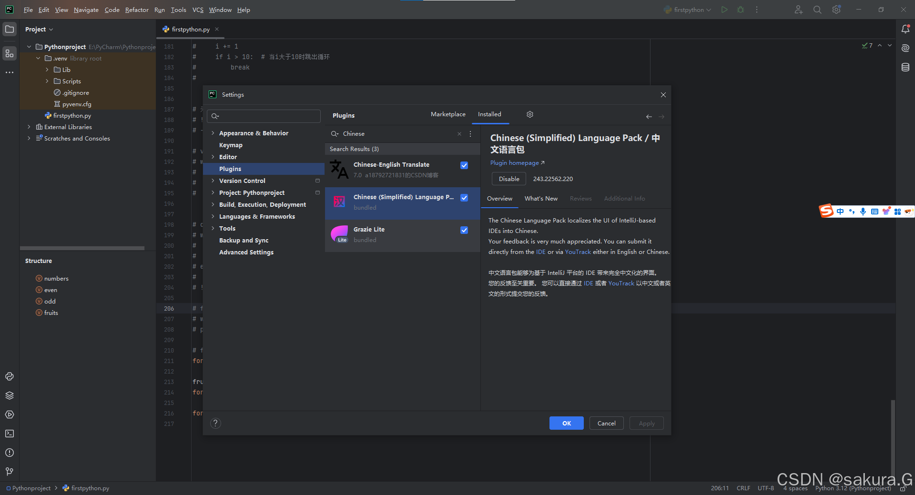
Task: Open Search Everywhere magnifier
Action: pos(817,10)
